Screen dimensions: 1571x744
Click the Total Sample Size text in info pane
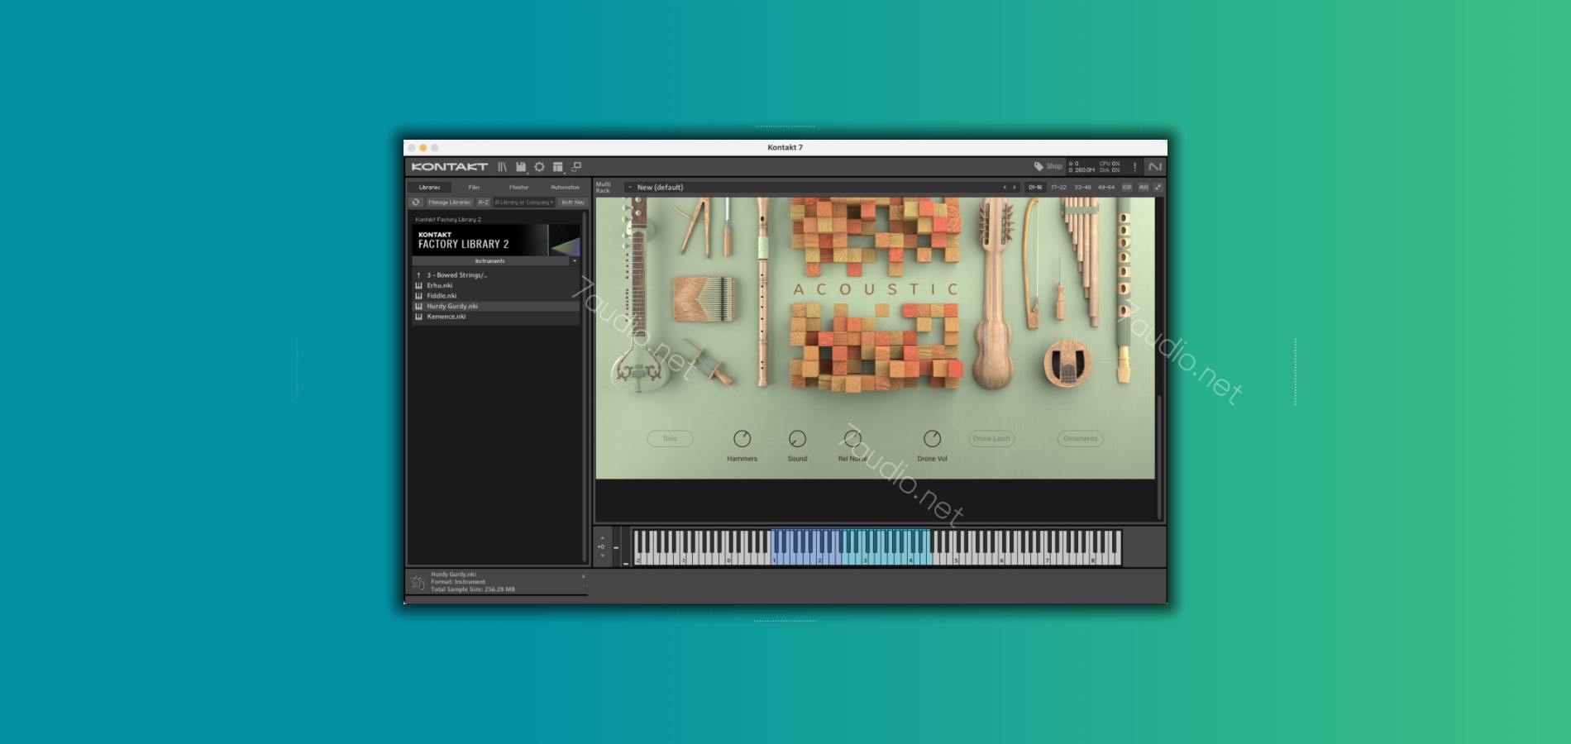[472, 589]
